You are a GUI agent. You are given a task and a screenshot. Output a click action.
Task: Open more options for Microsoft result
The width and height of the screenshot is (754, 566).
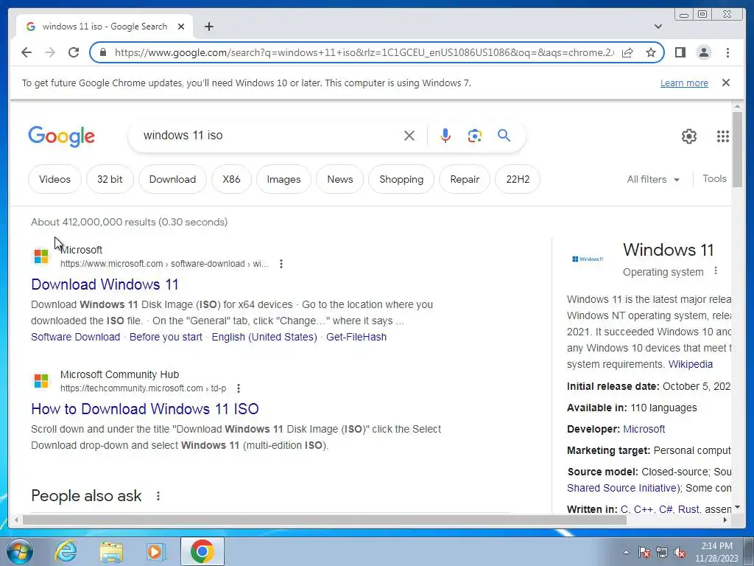coord(281,264)
